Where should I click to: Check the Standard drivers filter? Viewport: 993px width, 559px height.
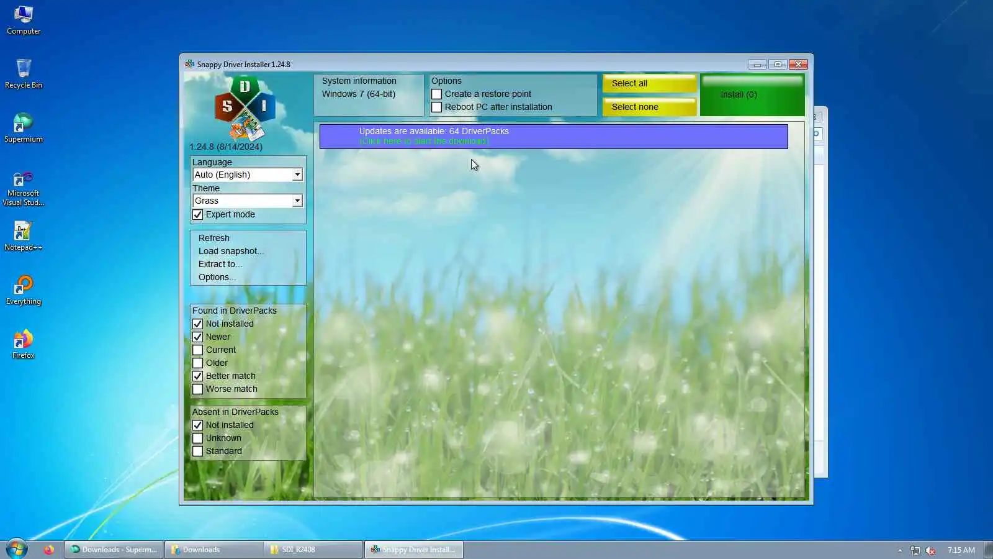pos(197,451)
